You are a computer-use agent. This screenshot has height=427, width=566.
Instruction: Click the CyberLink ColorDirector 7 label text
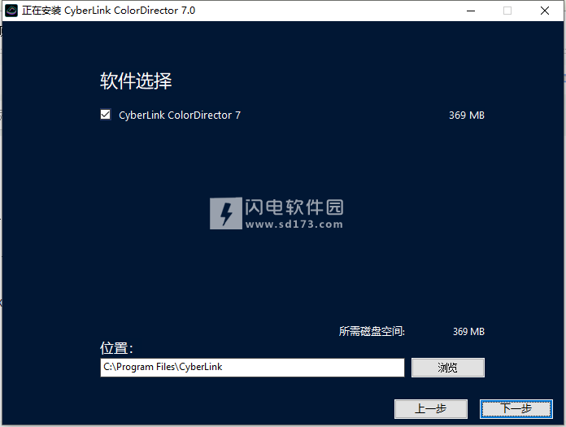click(x=180, y=115)
